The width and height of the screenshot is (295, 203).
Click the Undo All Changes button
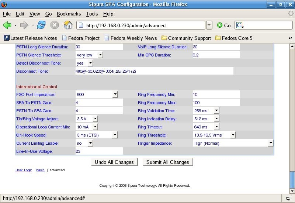point(114,162)
